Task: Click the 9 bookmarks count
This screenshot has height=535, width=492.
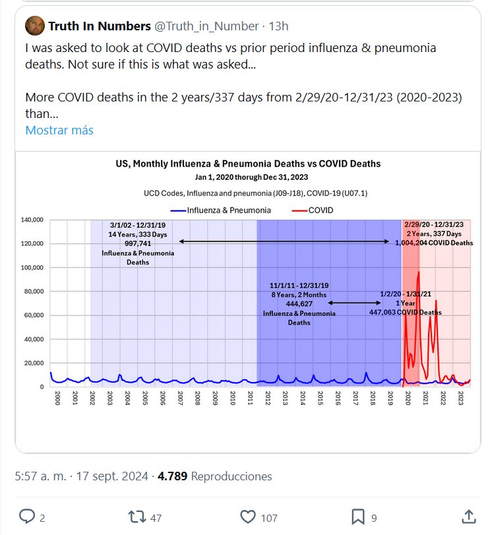Action: tap(374, 518)
